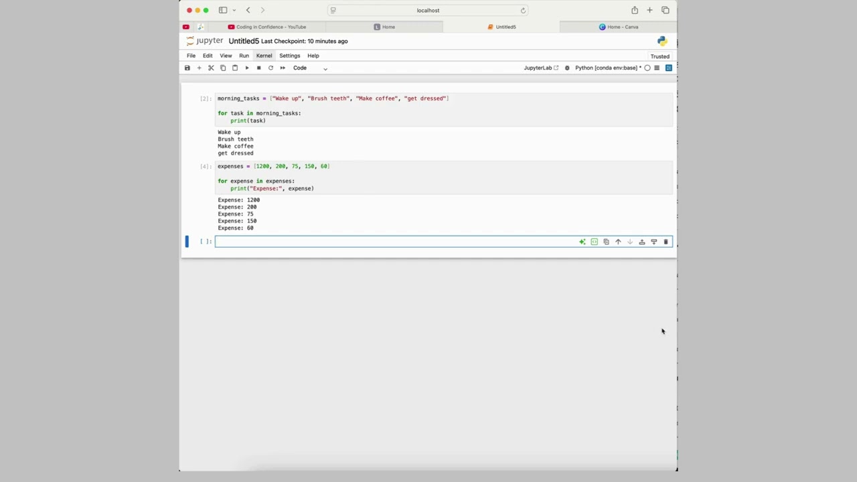Open the notebook in JupyterLab
Image resolution: width=857 pixels, height=482 pixels.
click(541, 68)
